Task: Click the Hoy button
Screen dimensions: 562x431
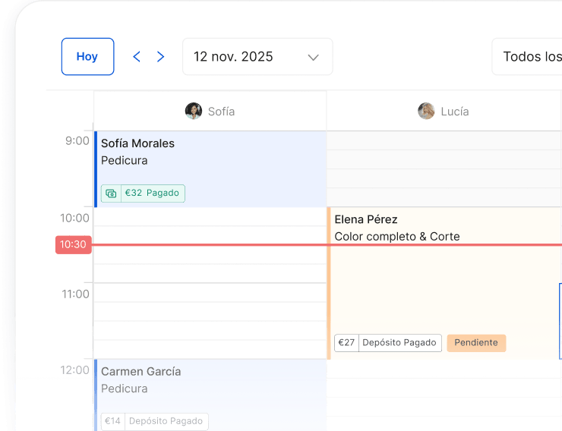Action: [88, 57]
